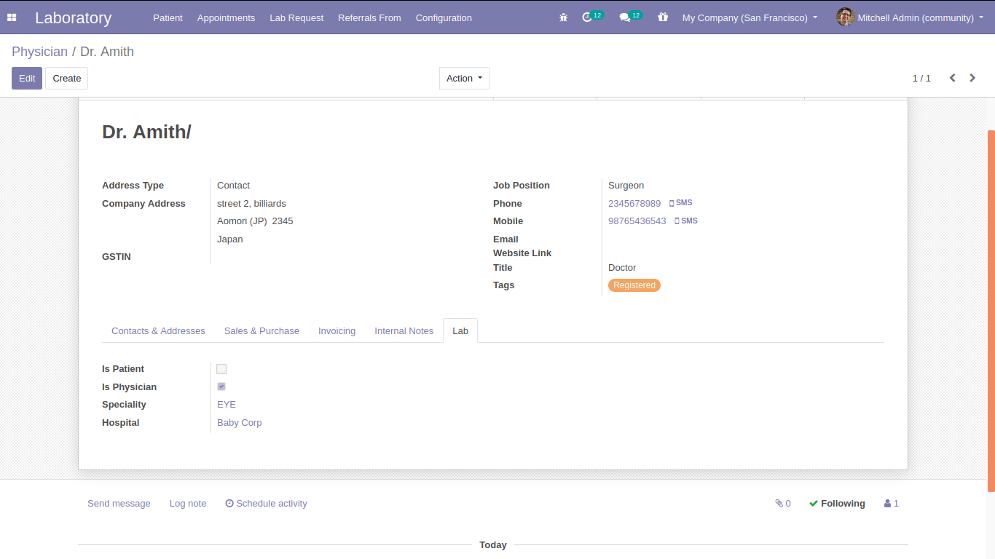Open the Referrals From menu
This screenshot has width=995, height=559.
(x=369, y=17)
